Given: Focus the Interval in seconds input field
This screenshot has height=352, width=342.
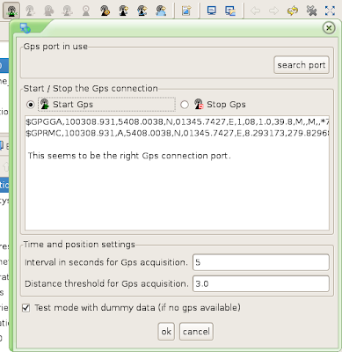Looking at the screenshot, I should [x=261, y=262].
